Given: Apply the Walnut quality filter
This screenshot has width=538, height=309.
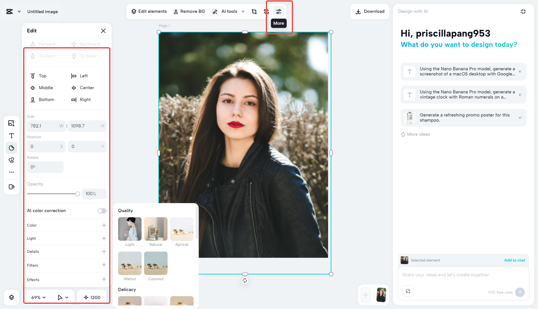Looking at the screenshot, I should pos(130,263).
